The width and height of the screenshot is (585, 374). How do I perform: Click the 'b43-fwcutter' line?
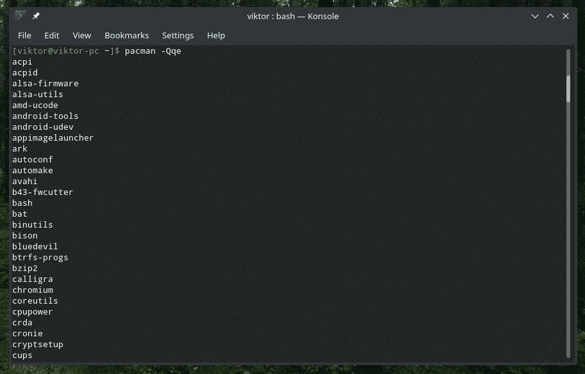(x=42, y=192)
